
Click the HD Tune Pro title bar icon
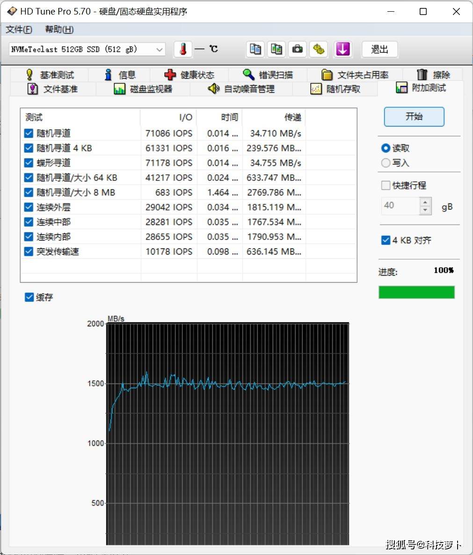point(12,11)
